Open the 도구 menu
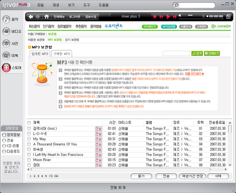 coord(87,5)
